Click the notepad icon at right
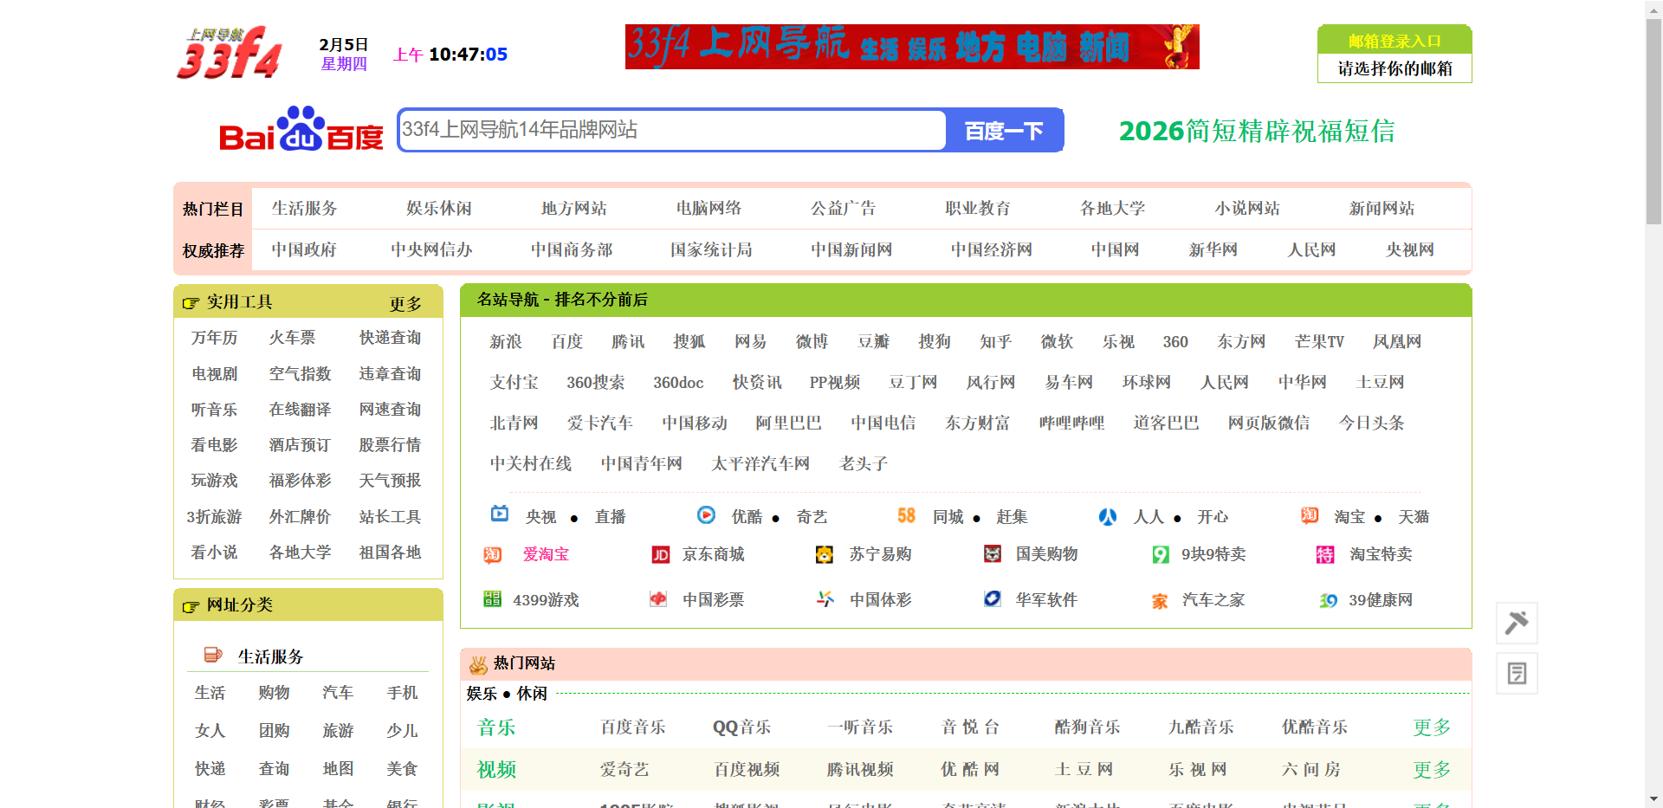The image size is (1663, 808). (1517, 673)
